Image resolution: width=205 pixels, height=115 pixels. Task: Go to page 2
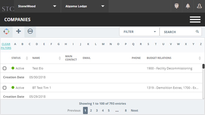coord(91,111)
